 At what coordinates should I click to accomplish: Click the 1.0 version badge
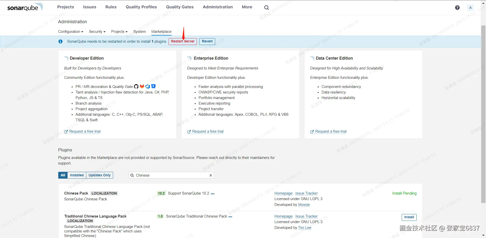pos(160,217)
